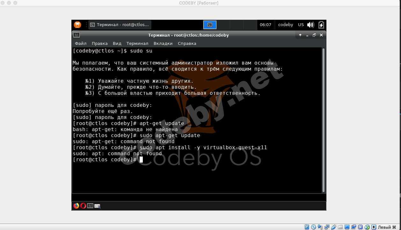Click the battery power icon in panel
The image size is (401, 230).
click(x=321, y=25)
